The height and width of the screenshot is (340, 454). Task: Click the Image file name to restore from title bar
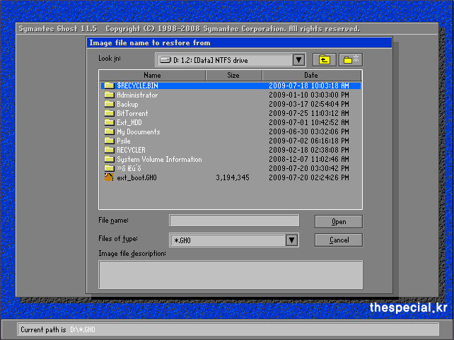(x=239, y=43)
